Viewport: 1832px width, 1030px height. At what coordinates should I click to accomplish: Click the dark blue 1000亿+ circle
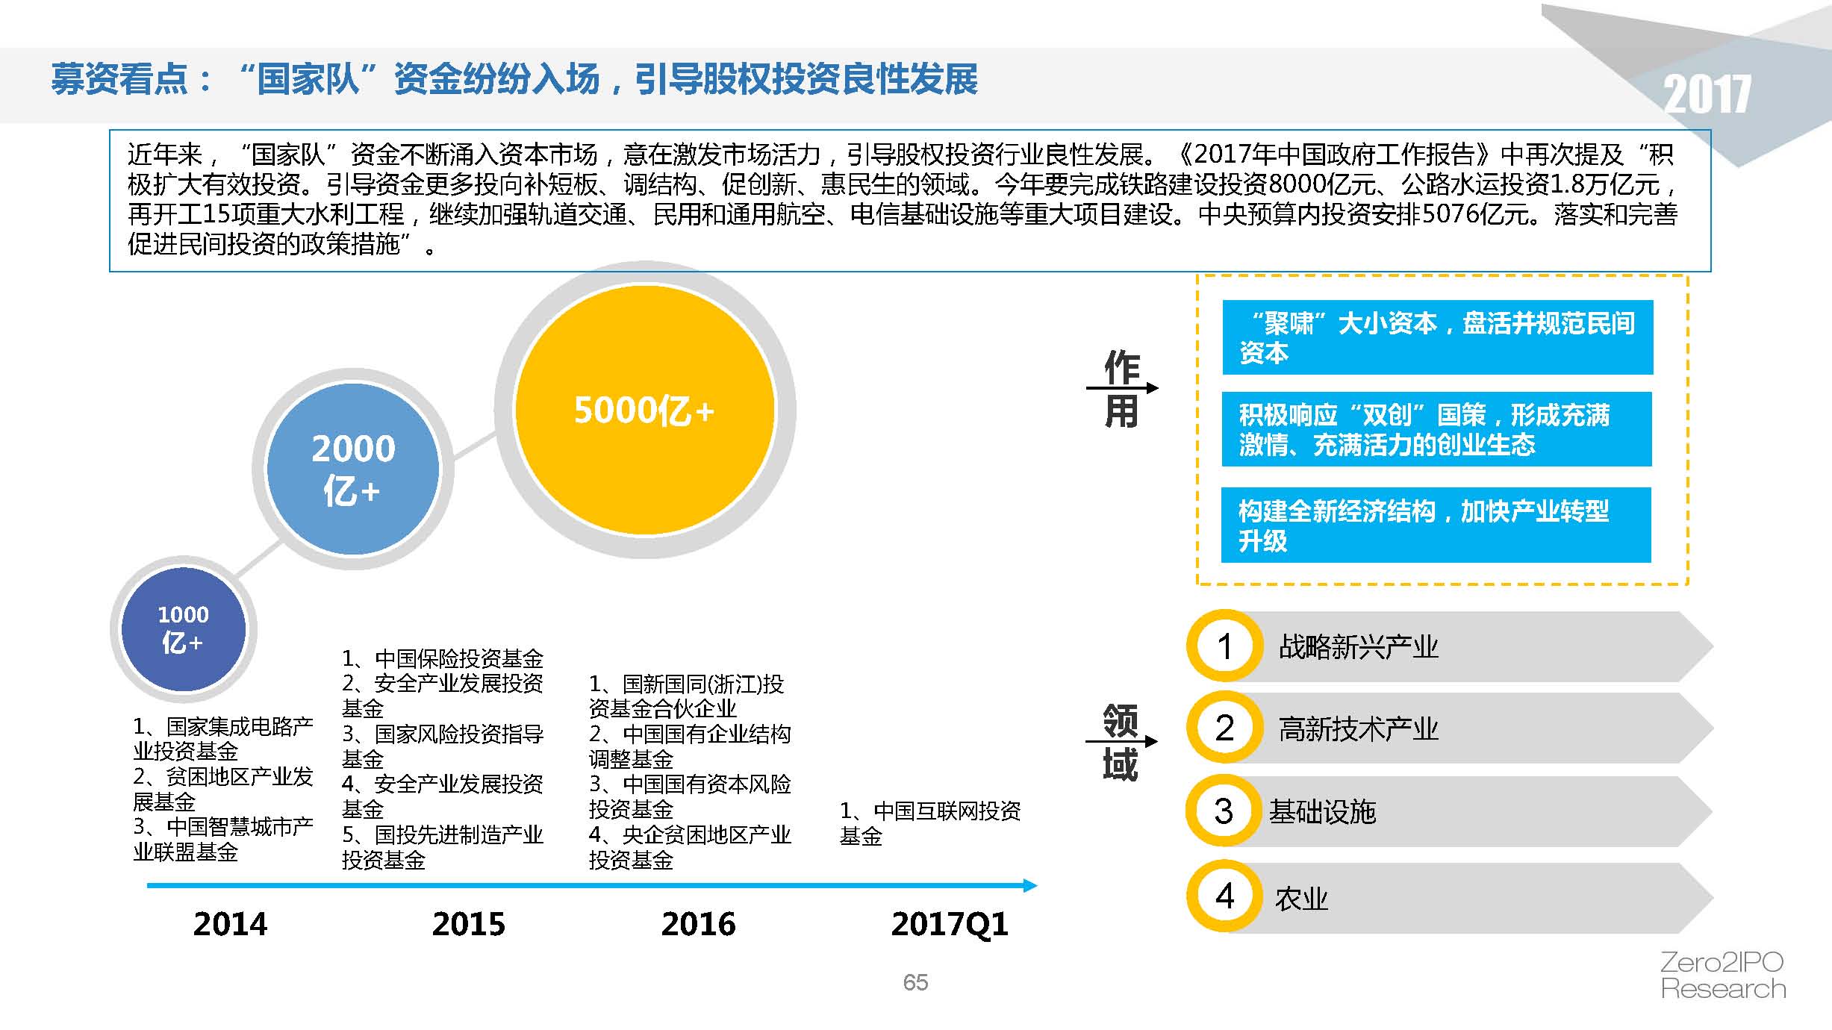click(x=183, y=628)
